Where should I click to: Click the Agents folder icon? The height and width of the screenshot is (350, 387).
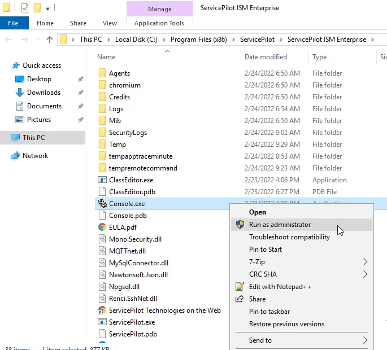pos(102,73)
